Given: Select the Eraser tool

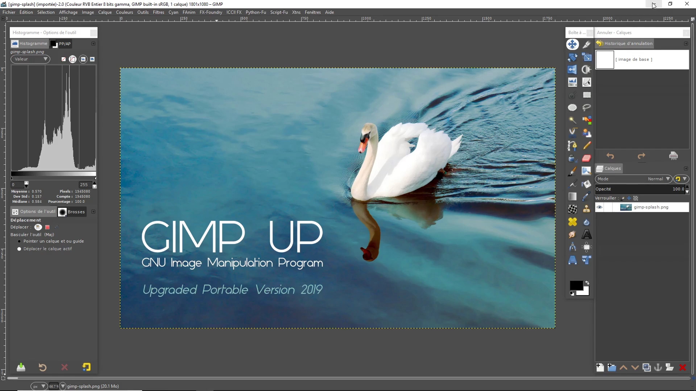Looking at the screenshot, I should point(587,158).
